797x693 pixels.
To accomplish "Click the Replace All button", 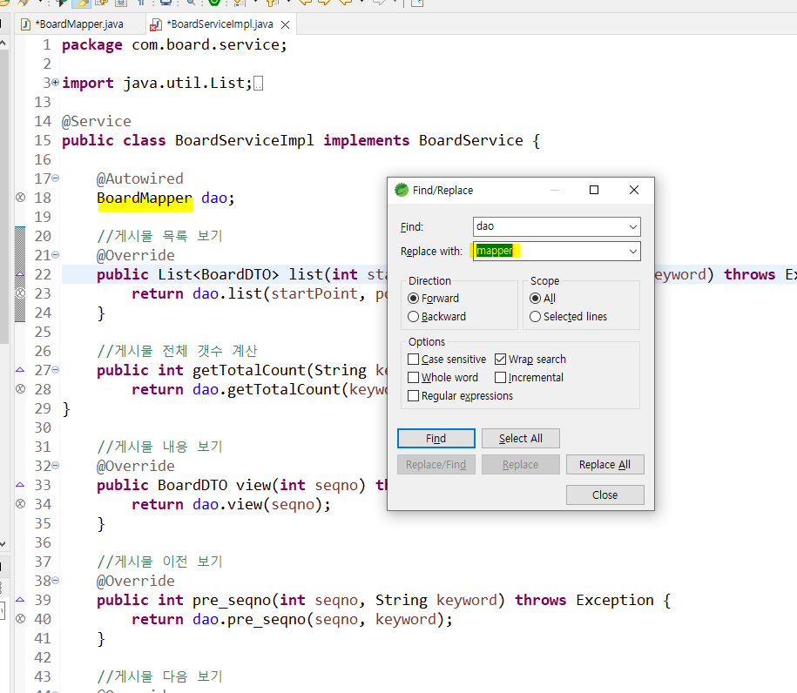I will (605, 464).
